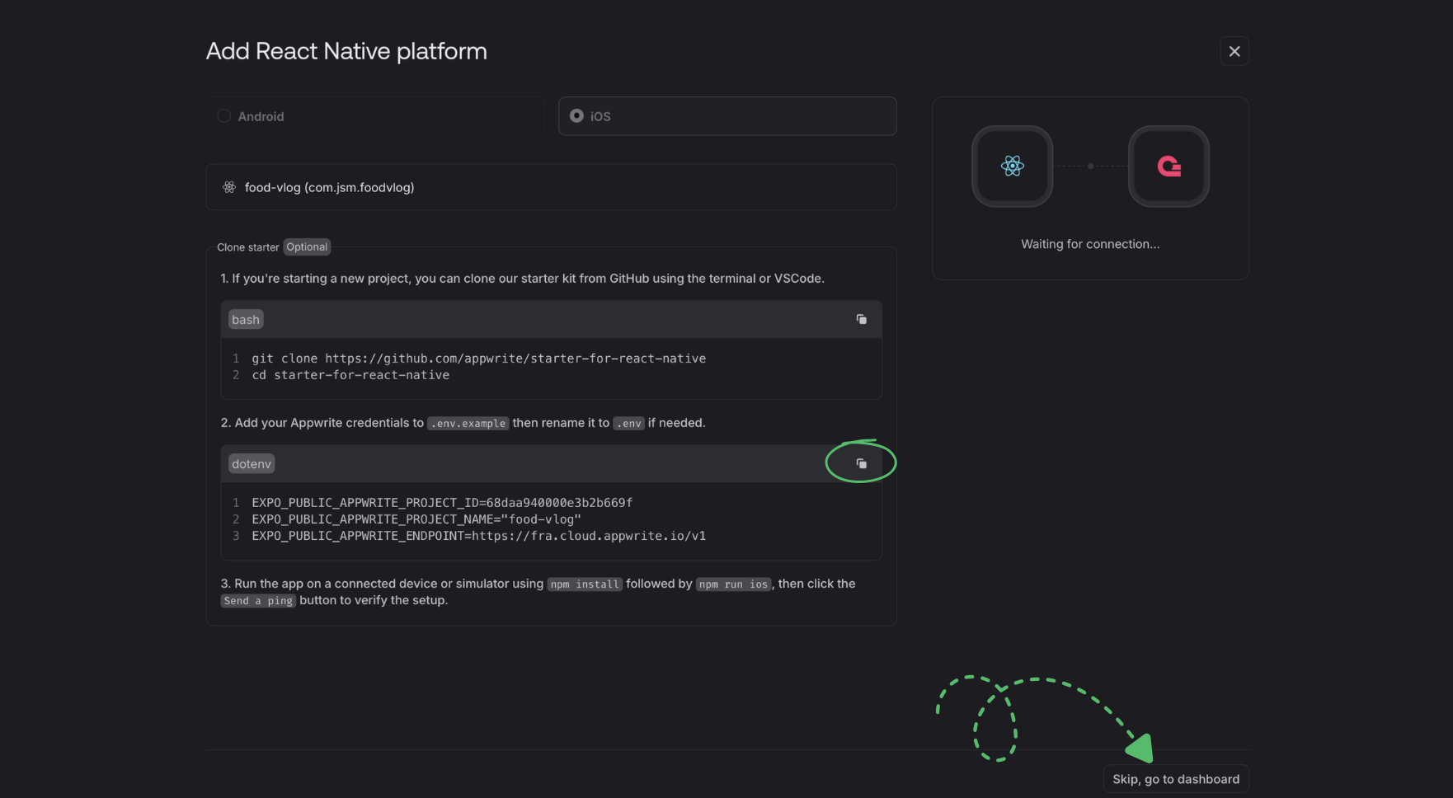
Task: Click the git clone command line
Action: click(478, 359)
